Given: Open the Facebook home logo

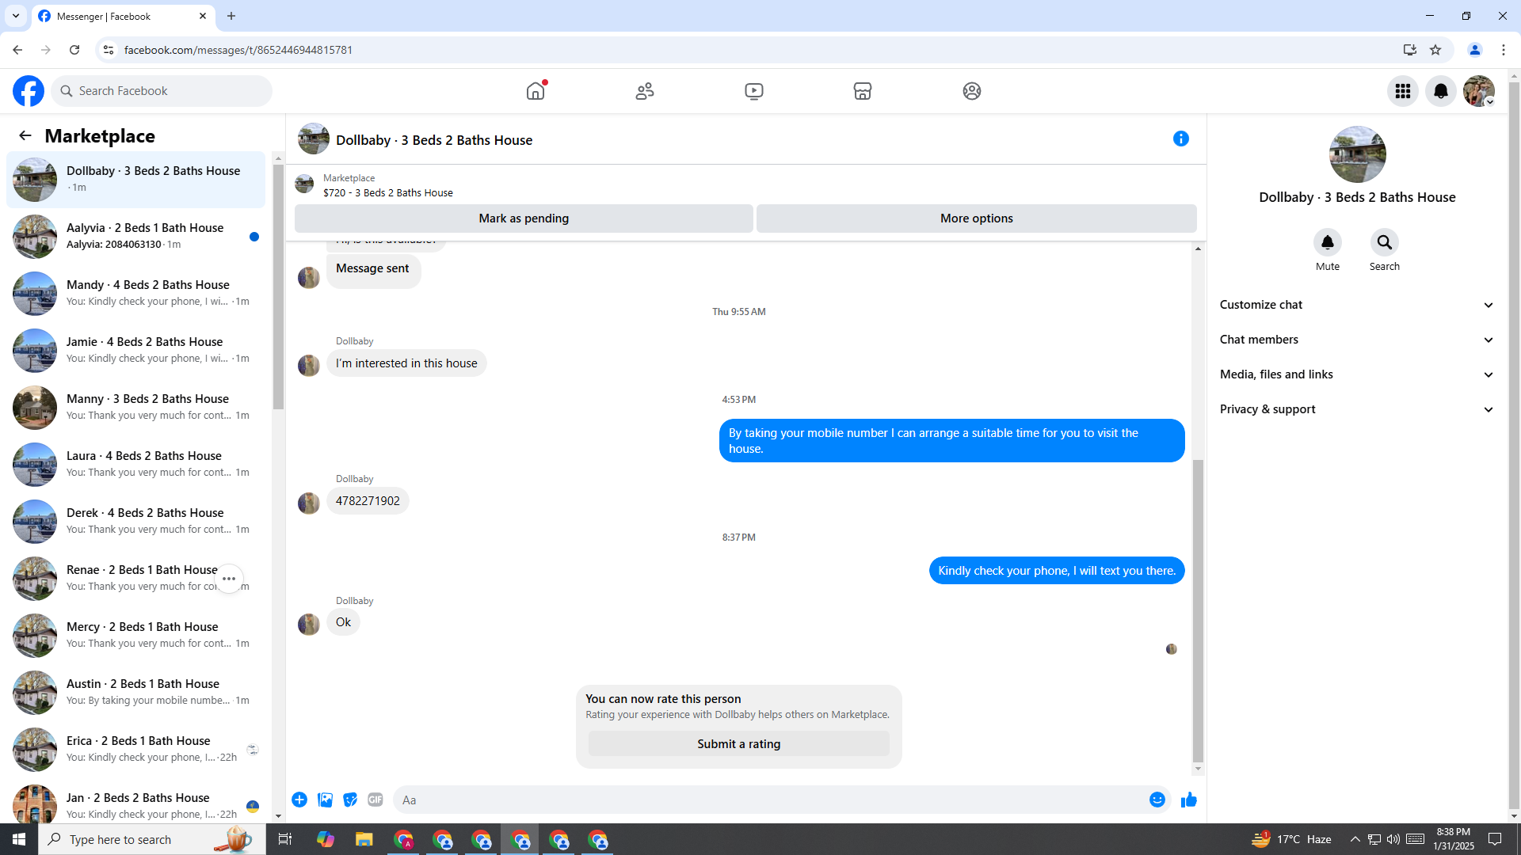Looking at the screenshot, I should (x=29, y=91).
